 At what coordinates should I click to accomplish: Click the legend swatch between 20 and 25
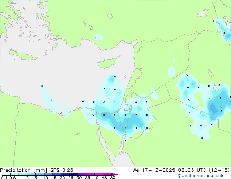click(x=65, y=174)
